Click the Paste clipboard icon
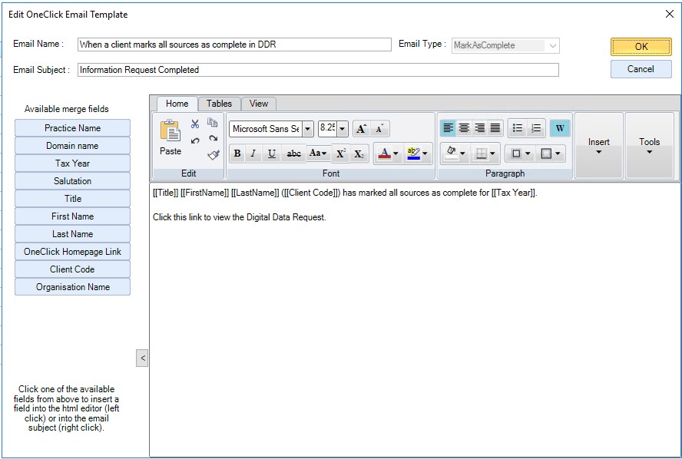 (170, 130)
